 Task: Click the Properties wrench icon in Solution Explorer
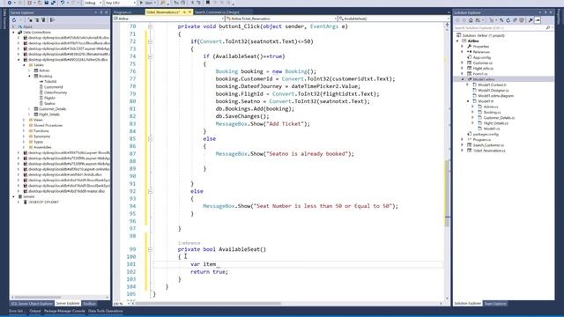[x=531, y=20]
